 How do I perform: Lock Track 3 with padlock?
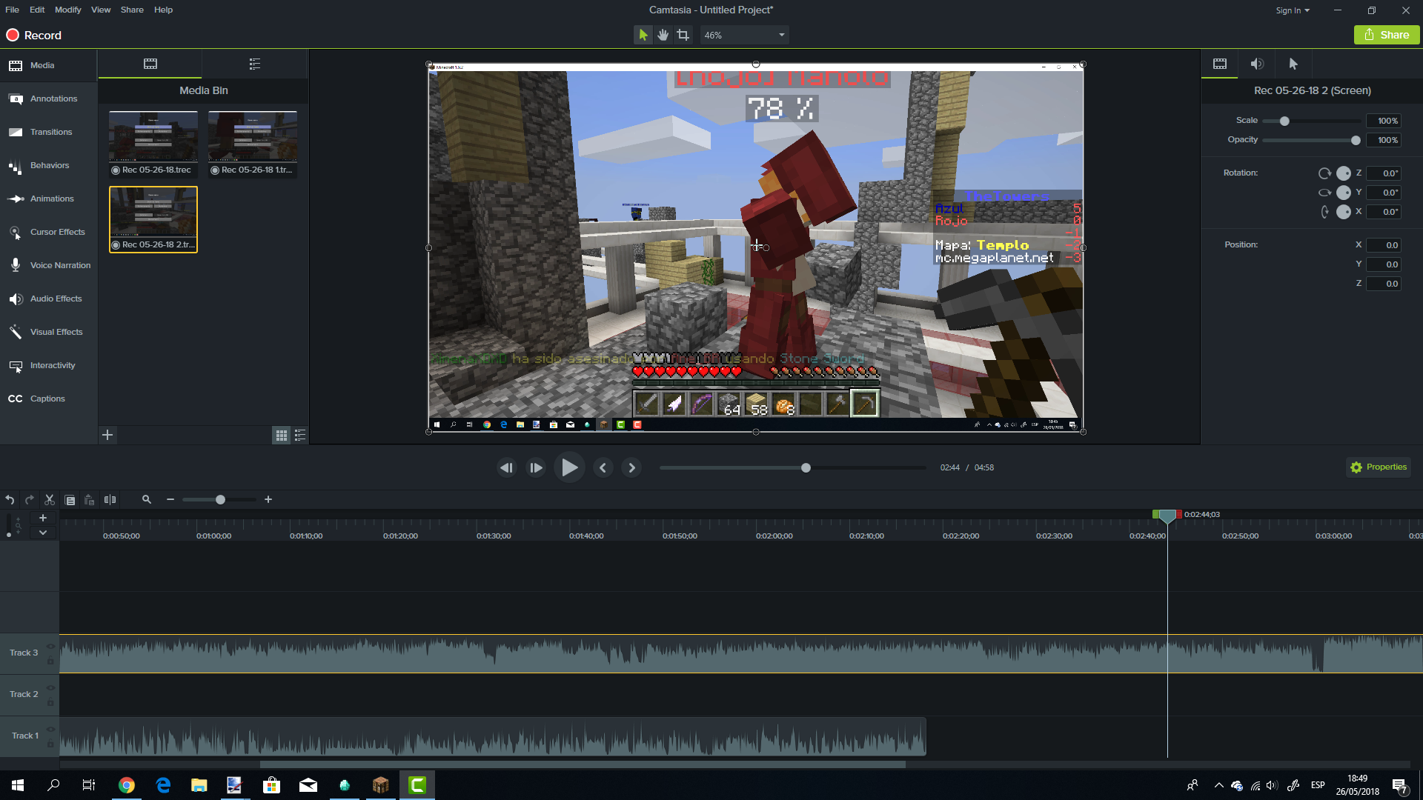50,660
